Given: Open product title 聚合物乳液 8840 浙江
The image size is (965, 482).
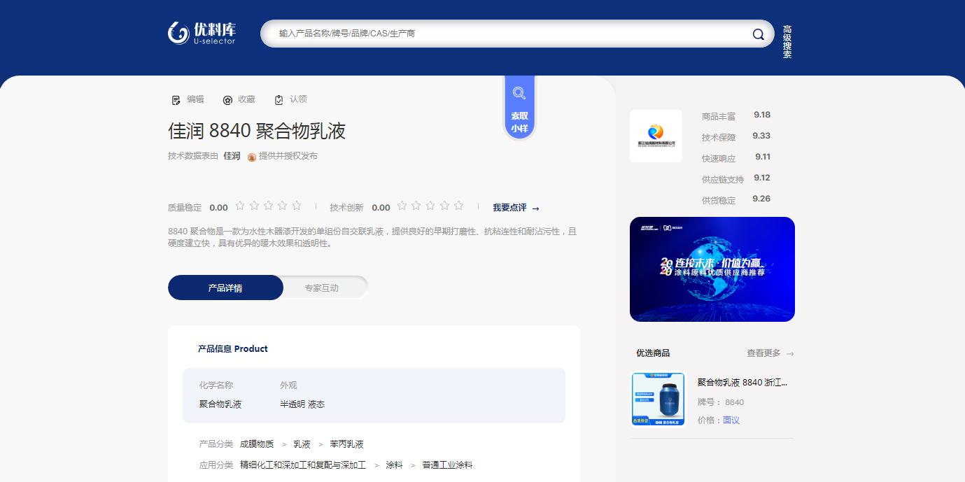Looking at the screenshot, I should pos(742,383).
